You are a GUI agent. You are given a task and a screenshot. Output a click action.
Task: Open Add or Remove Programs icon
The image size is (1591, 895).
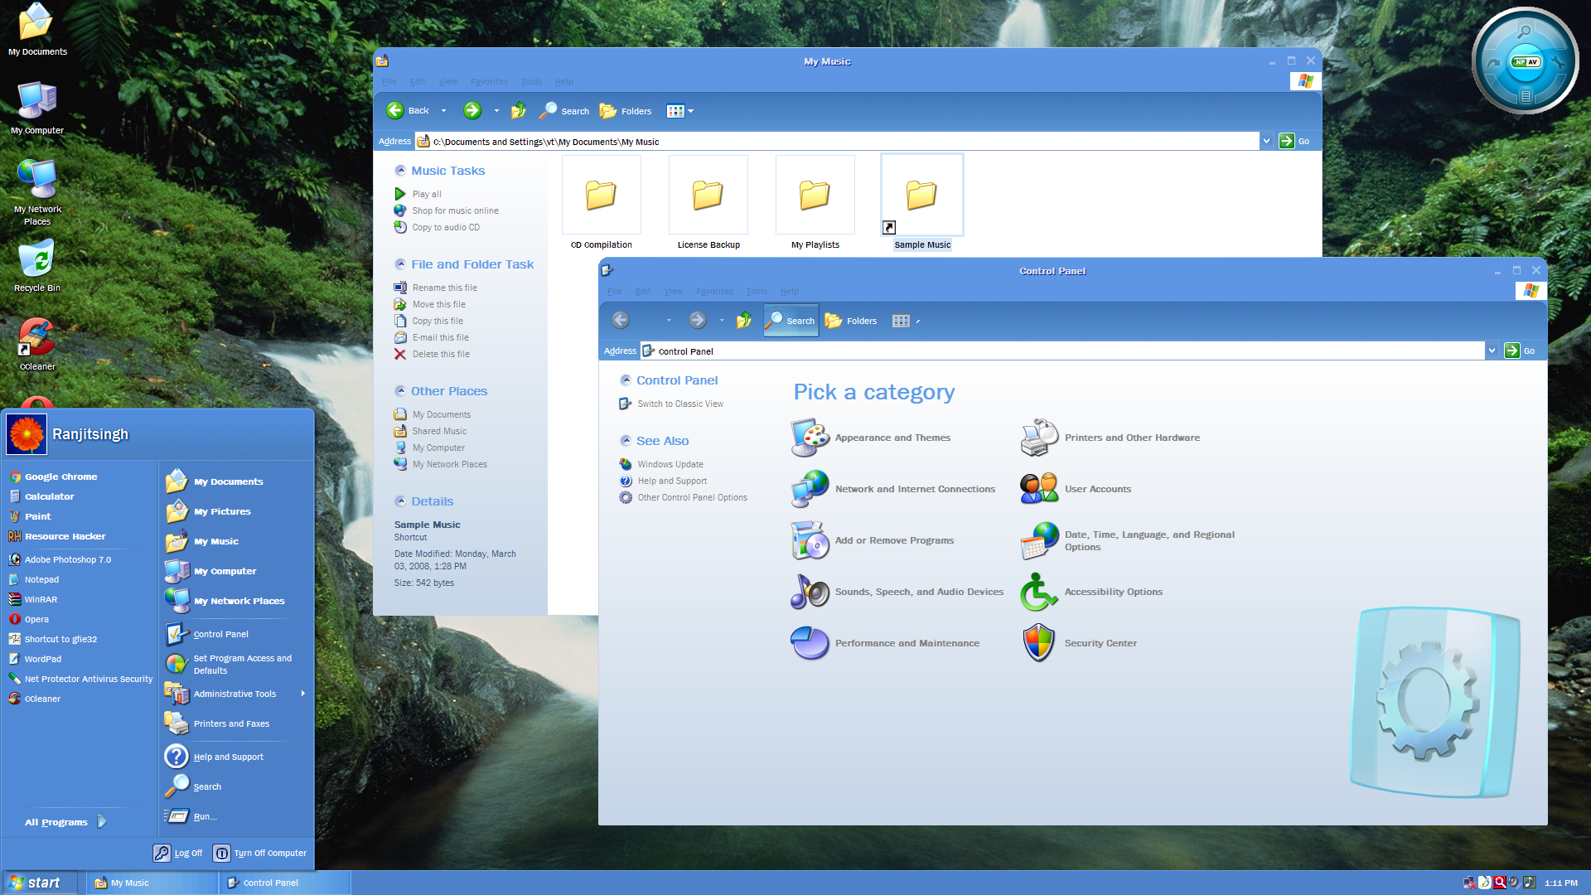coord(810,540)
